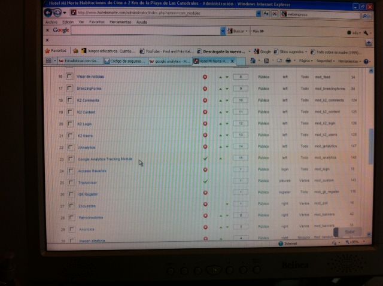Click the Google toolbar search input field
The width and height of the screenshot is (383, 286).
[x=145, y=31]
